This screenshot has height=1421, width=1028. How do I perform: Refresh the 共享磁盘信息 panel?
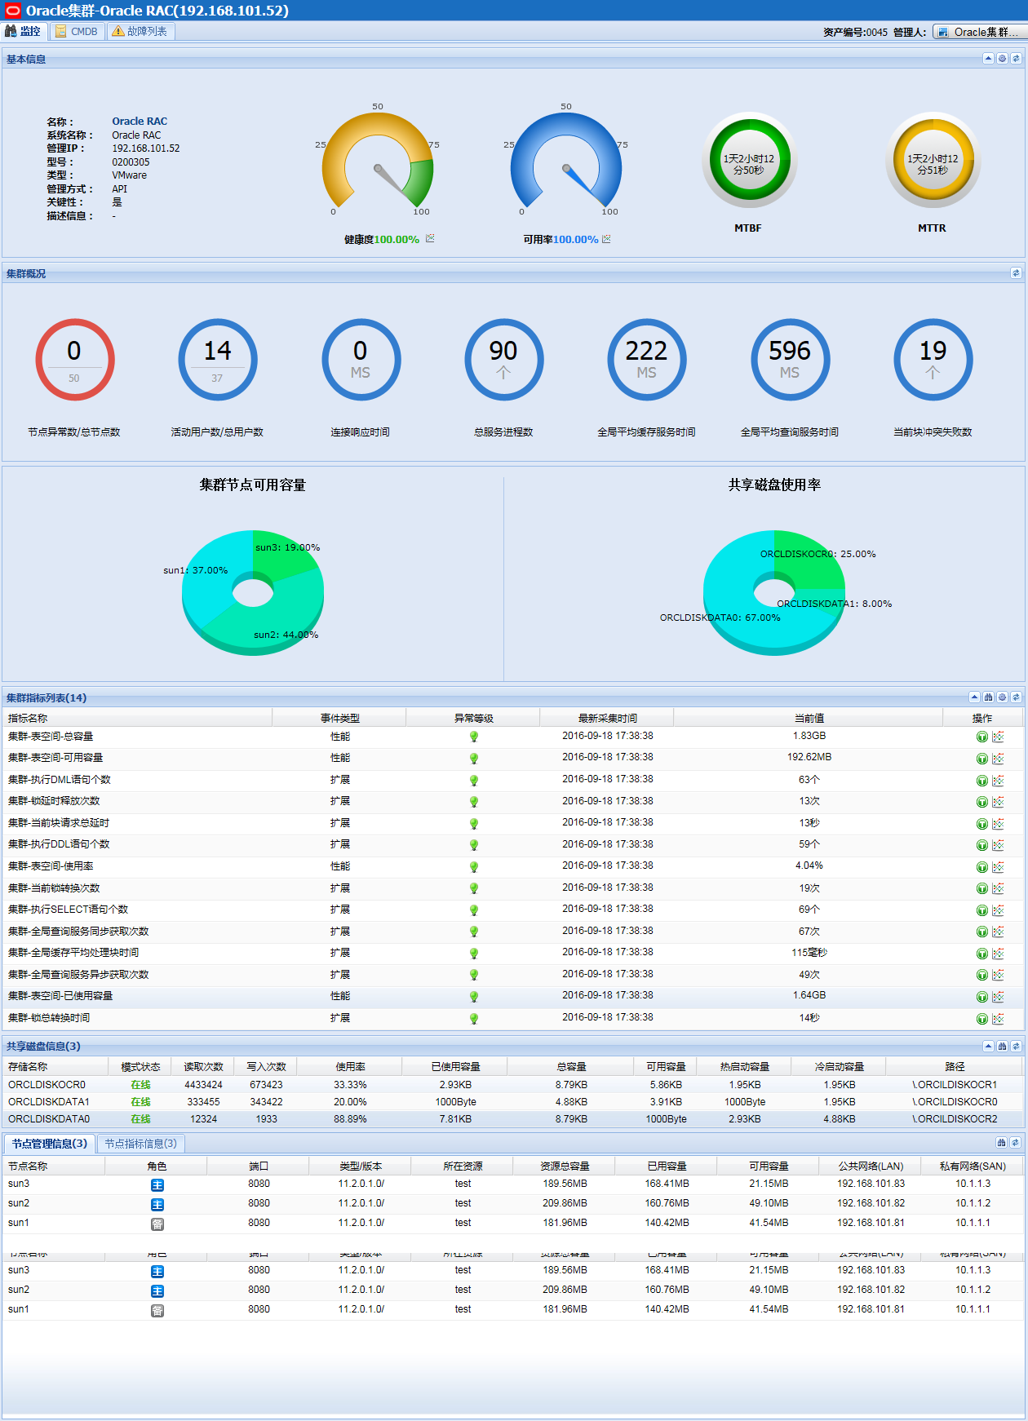click(1016, 1046)
